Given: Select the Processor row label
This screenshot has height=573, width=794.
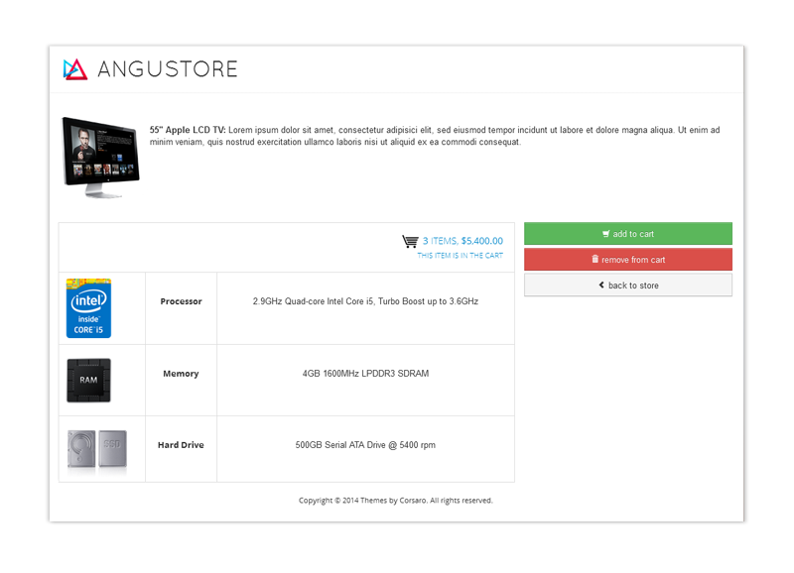Looking at the screenshot, I should pyautogui.click(x=181, y=301).
